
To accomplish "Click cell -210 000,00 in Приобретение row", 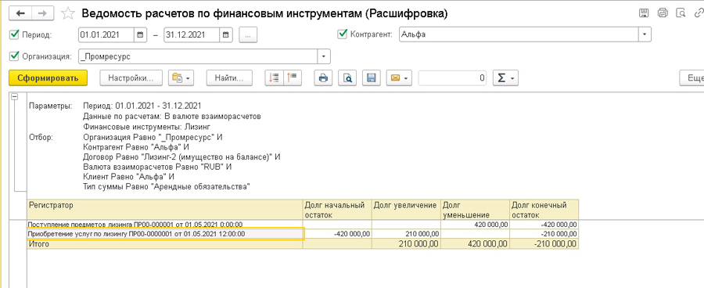I will pyautogui.click(x=544, y=234).
